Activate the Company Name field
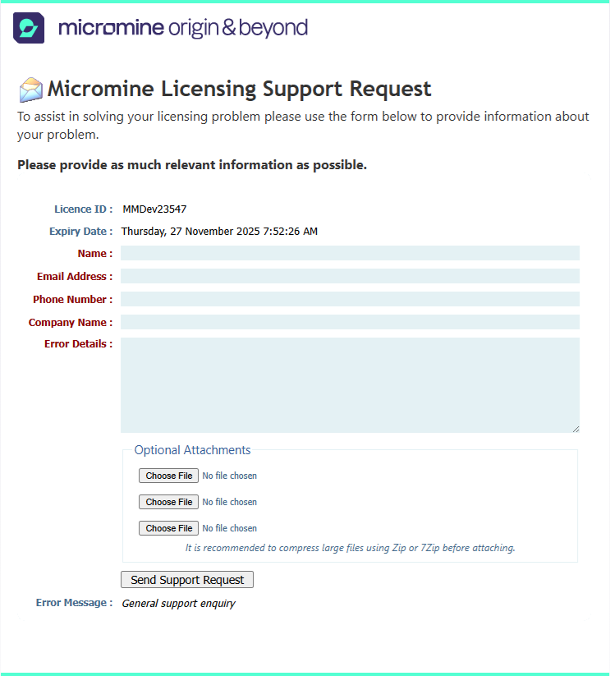 click(x=350, y=322)
